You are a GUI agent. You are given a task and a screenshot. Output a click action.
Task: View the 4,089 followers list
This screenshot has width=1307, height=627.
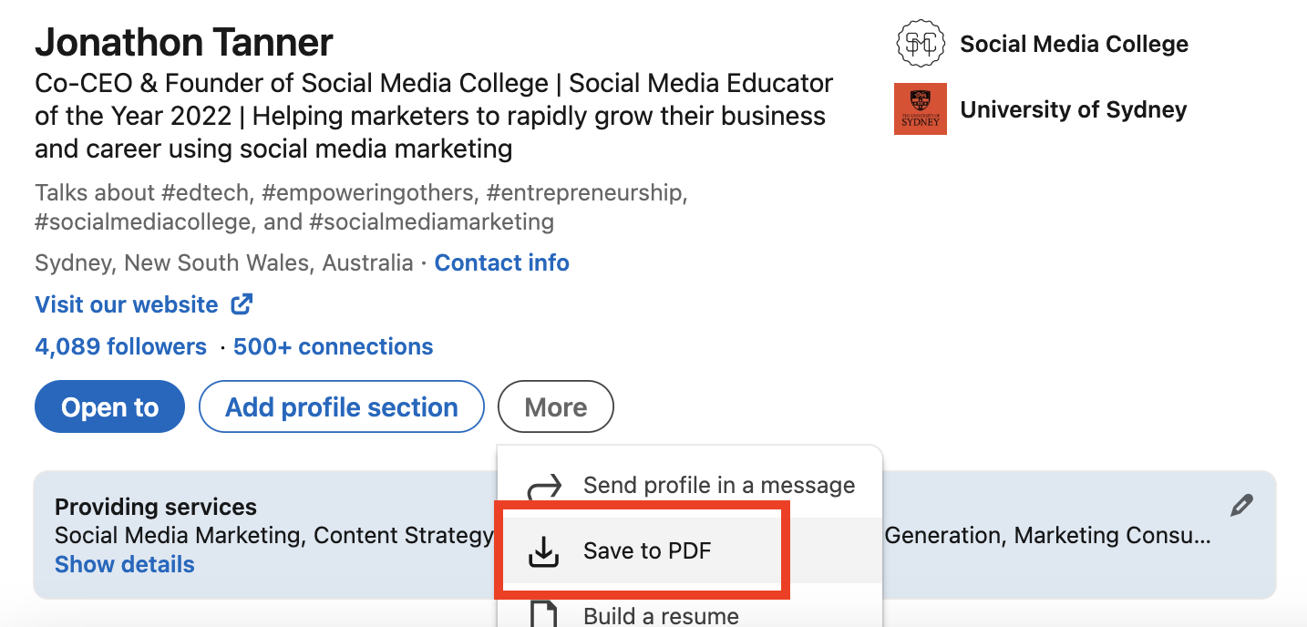119,346
